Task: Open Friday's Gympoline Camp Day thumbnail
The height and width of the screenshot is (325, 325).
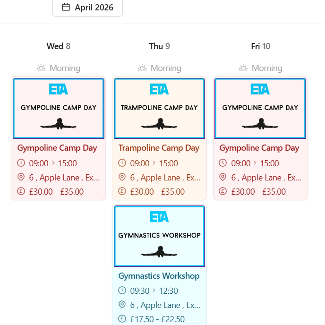Action: tap(260, 108)
